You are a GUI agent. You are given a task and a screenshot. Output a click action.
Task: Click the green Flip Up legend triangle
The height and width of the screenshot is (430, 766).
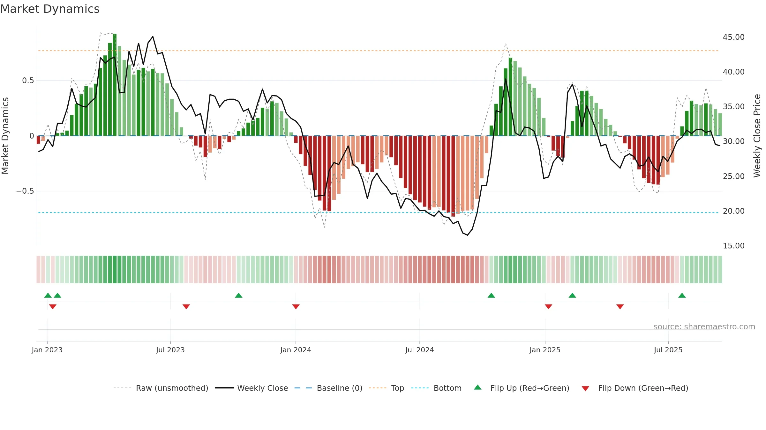pos(478,387)
